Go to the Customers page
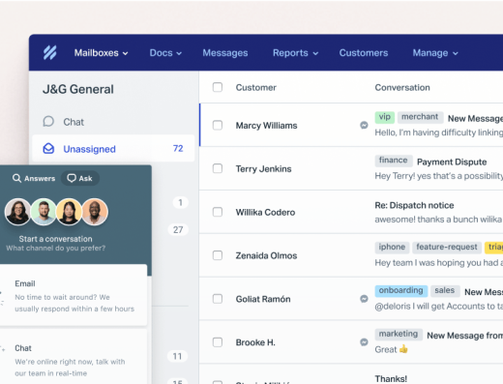The image size is (503, 384). tap(364, 53)
